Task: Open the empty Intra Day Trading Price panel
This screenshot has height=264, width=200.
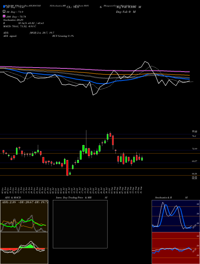Action: [x=80, y=224]
